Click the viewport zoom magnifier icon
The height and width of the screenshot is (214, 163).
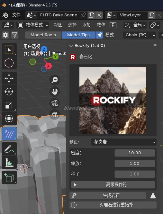tap(55, 80)
